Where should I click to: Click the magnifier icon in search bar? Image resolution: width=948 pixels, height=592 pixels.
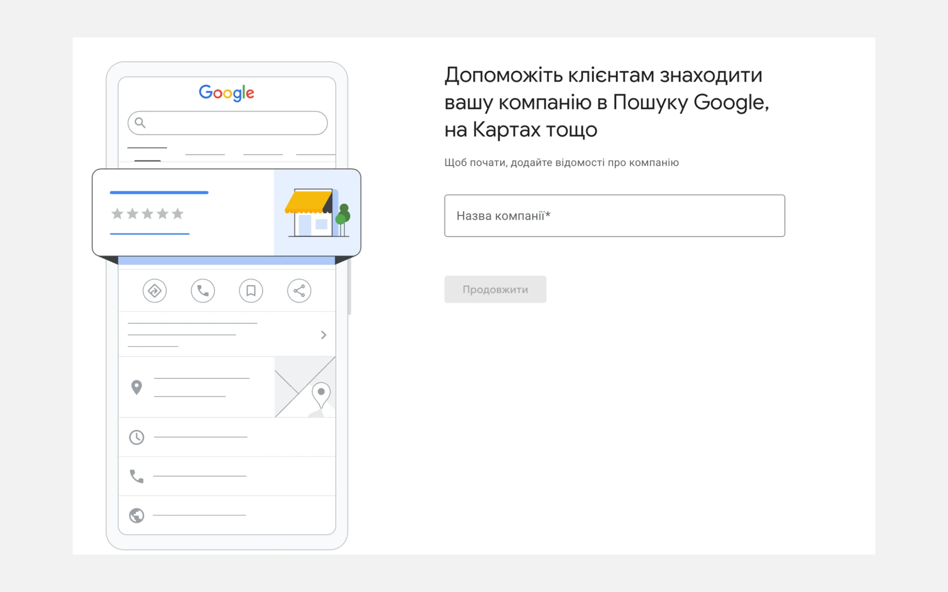[140, 122]
